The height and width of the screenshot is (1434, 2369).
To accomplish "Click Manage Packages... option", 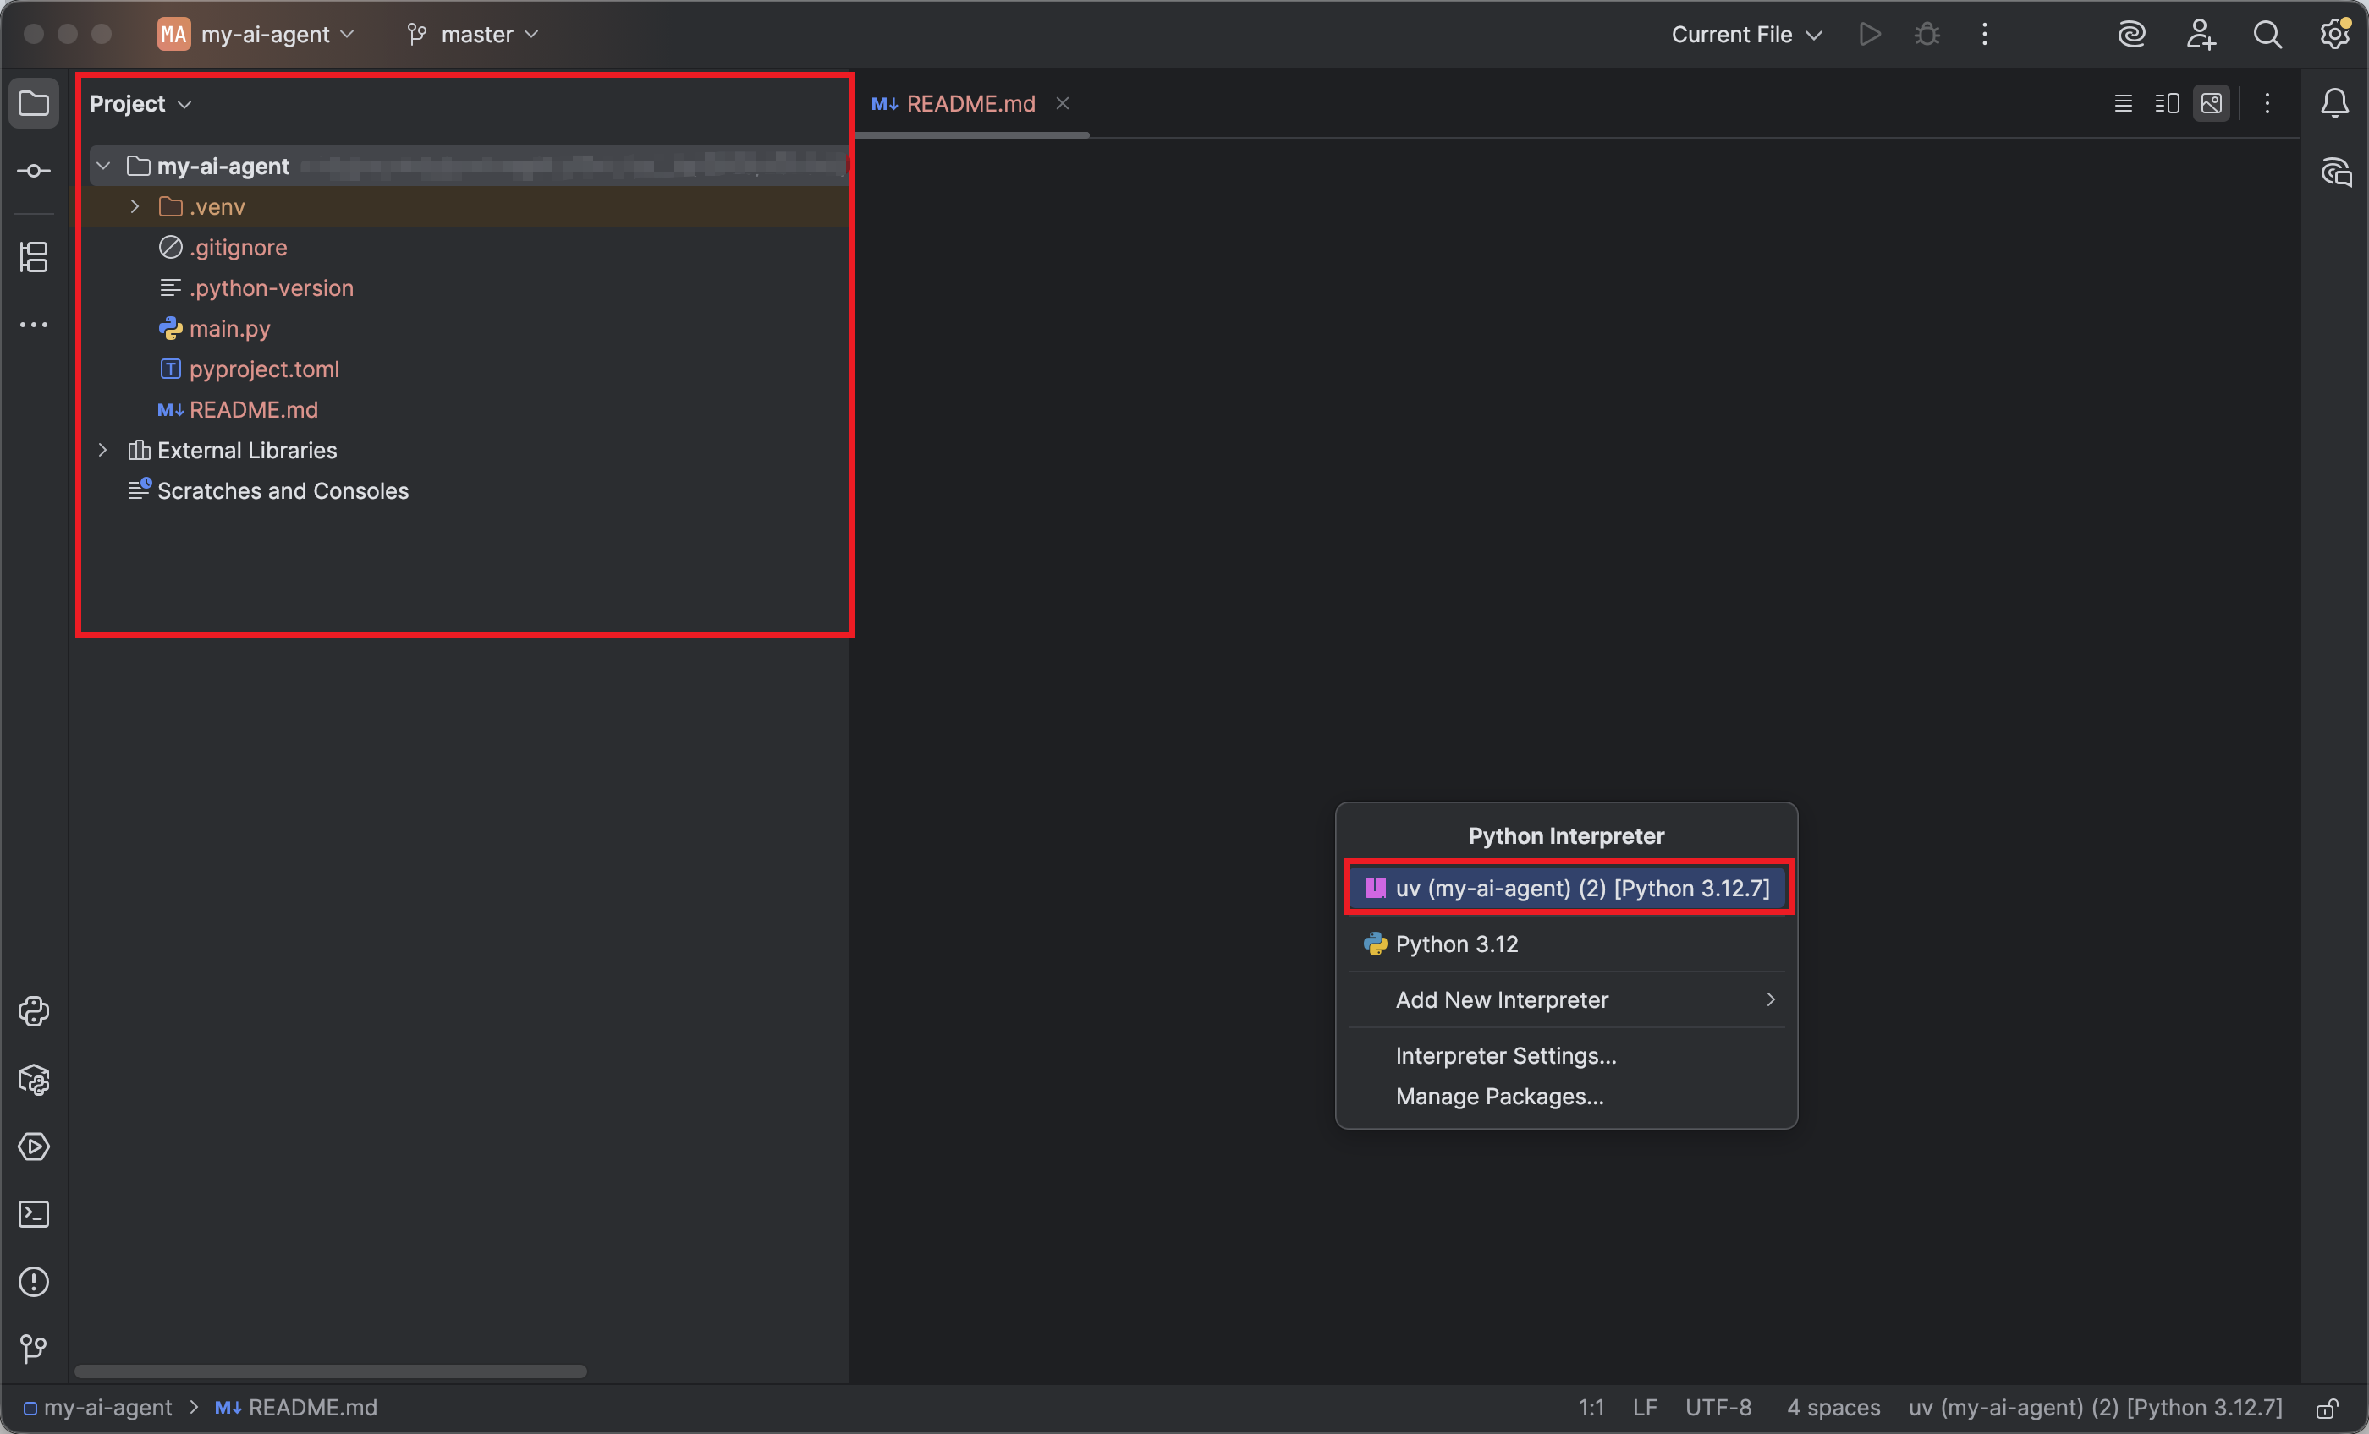I will (x=1499, y=1096).
